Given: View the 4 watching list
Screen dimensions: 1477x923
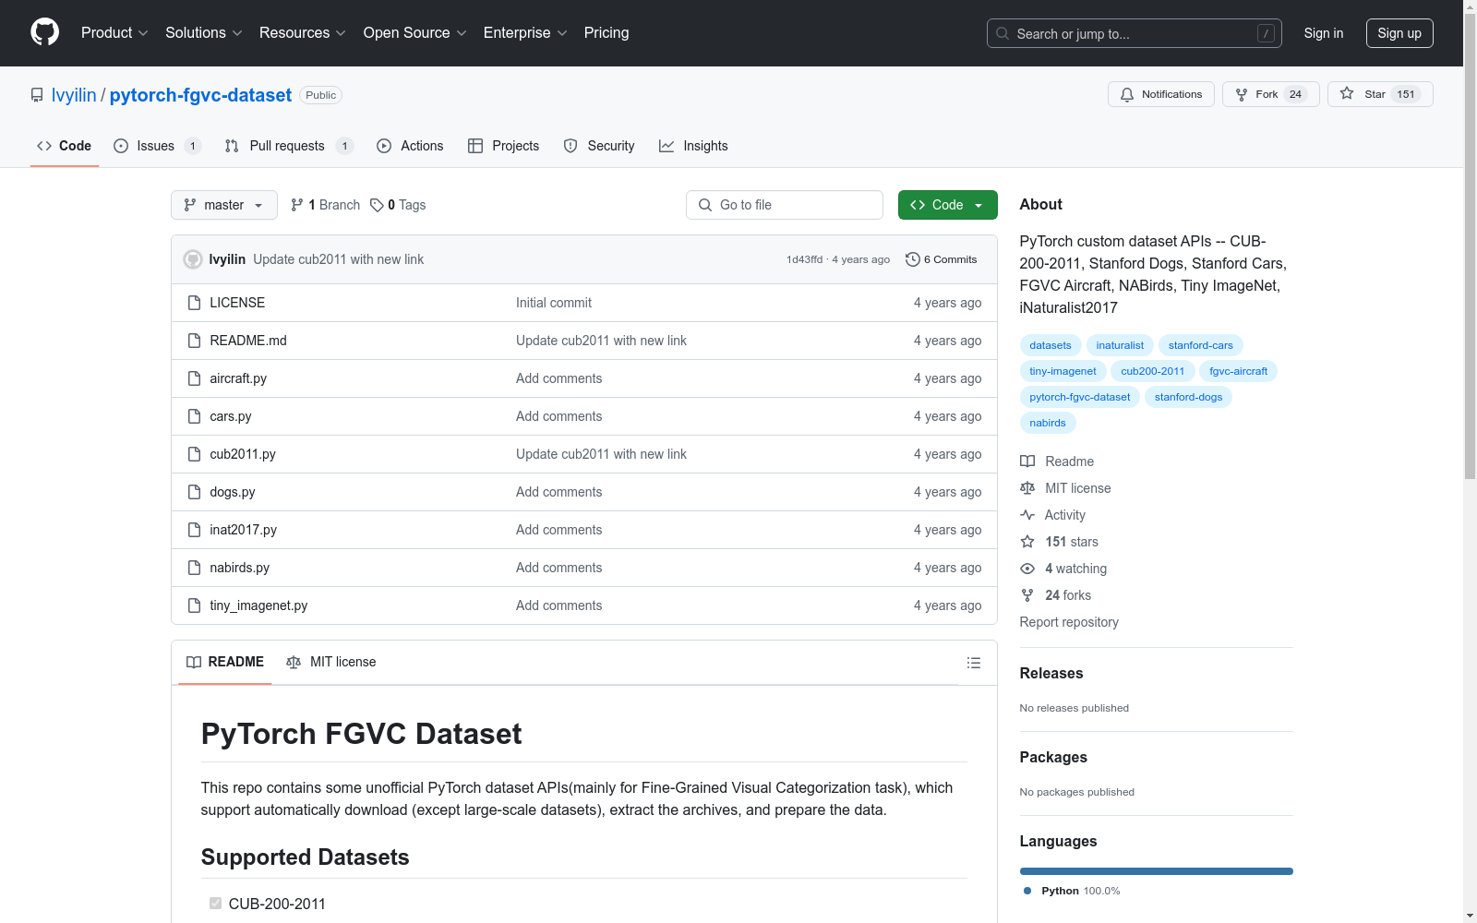Looking at the screenshot, I should coord(1063,569).
